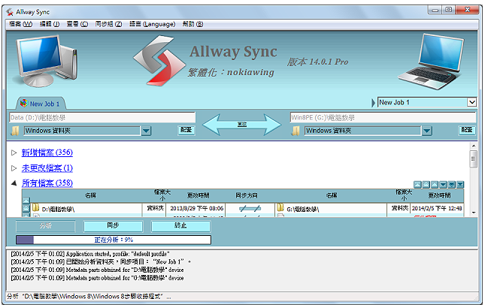Image resolution: width=485 pixels, height=305 pixels.
Task: Open the 新增檔案 (356) link
Action: (x=47, y=152)
